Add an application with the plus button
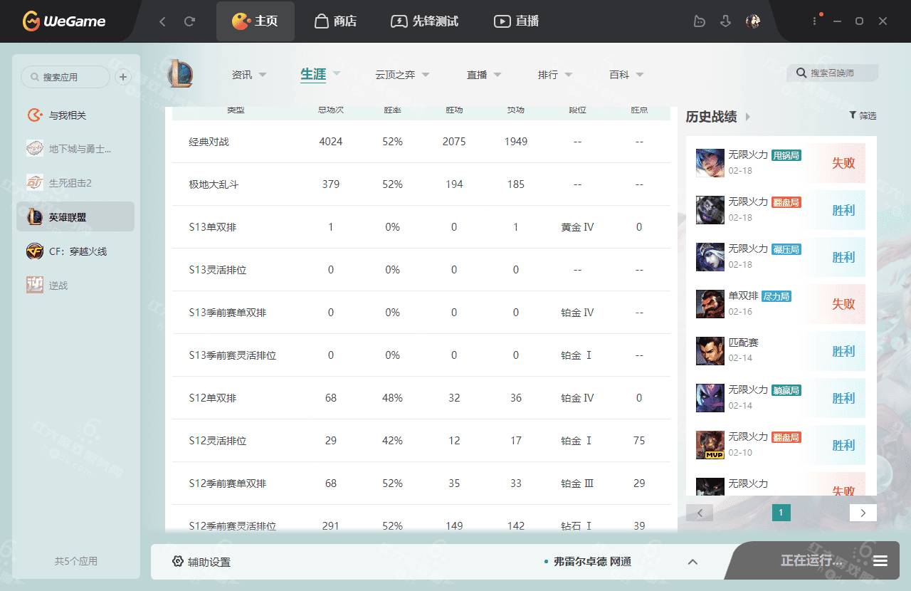The height and width of the screenshot is (591, 911). (x=123, y=77)
